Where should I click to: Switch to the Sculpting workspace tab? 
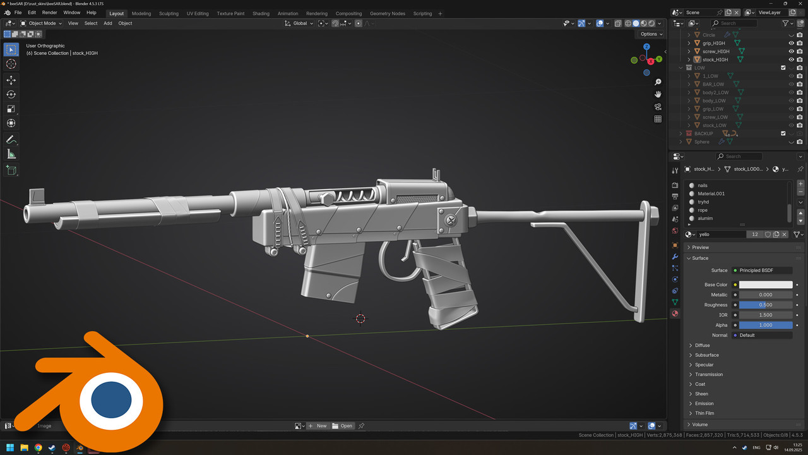(169, 13)
